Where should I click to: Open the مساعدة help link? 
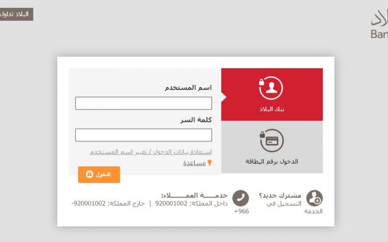[x=194, y=163]
